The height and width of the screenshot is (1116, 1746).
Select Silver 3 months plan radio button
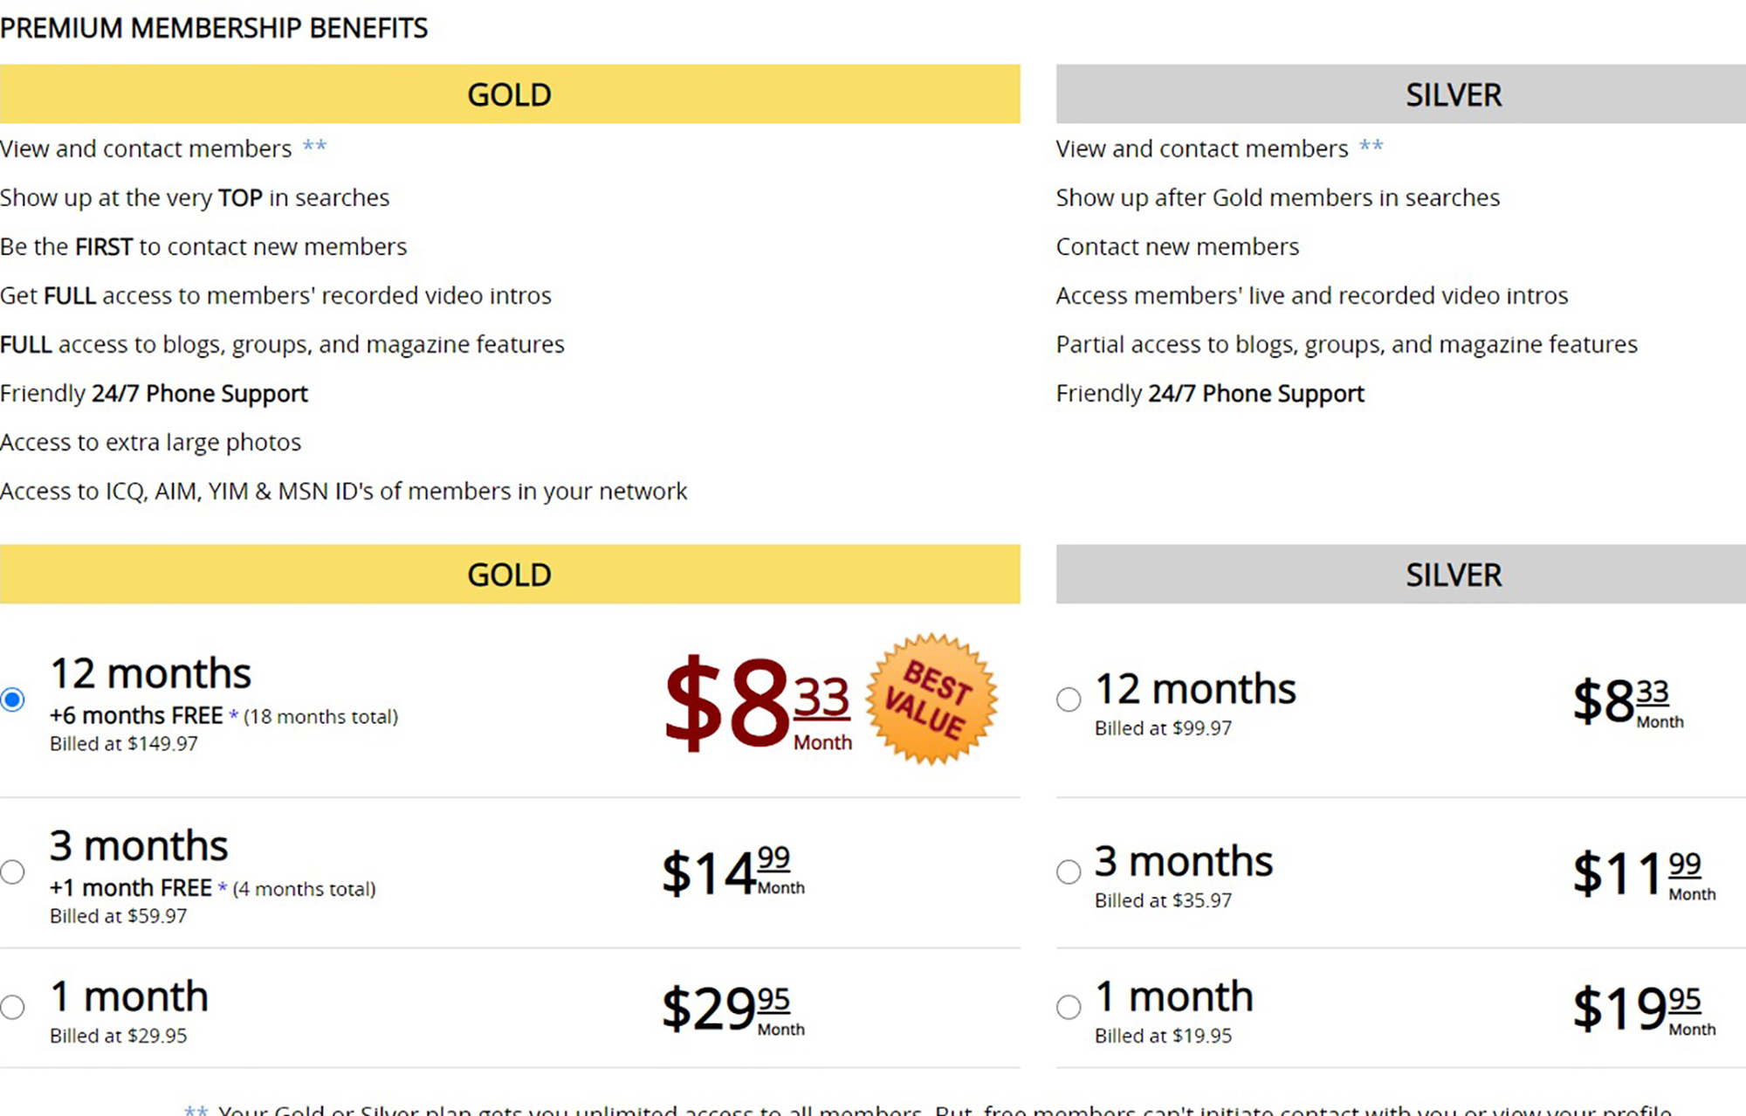tap(1069, 871)
